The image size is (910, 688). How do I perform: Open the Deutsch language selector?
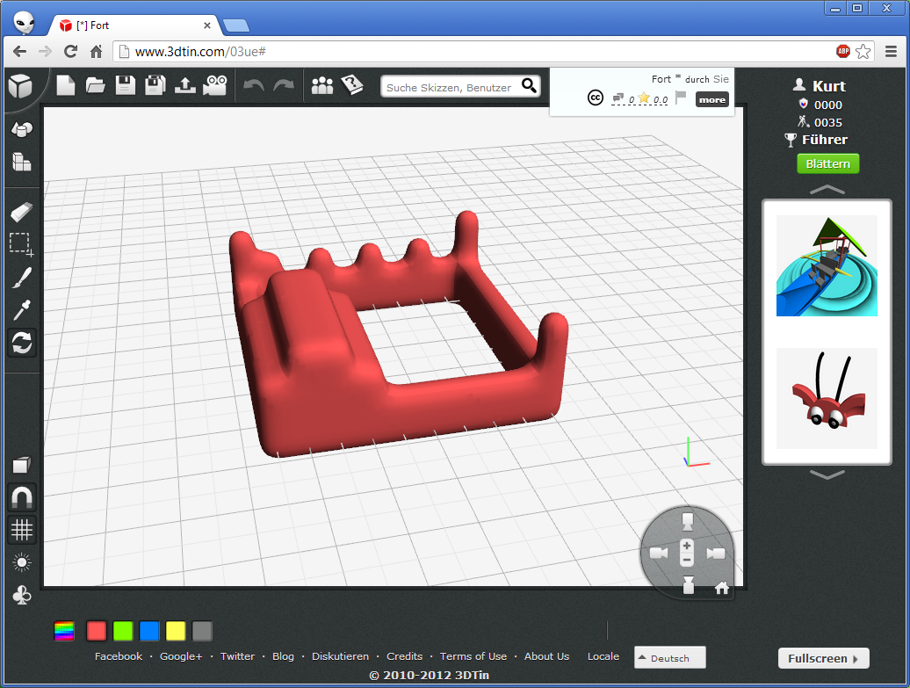pyautogui.click(x=669, y=657)
